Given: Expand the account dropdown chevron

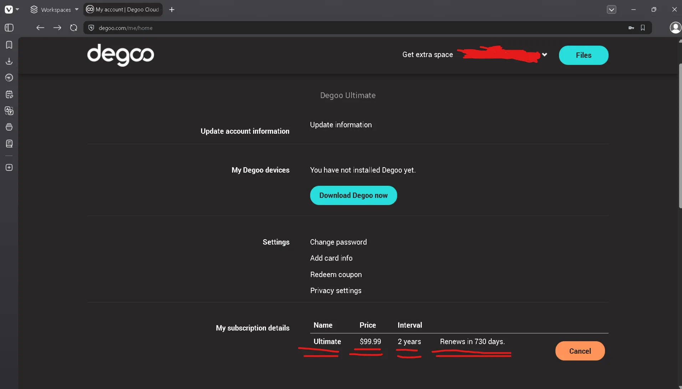Looking at the screenshot, I should pos(544,55).
